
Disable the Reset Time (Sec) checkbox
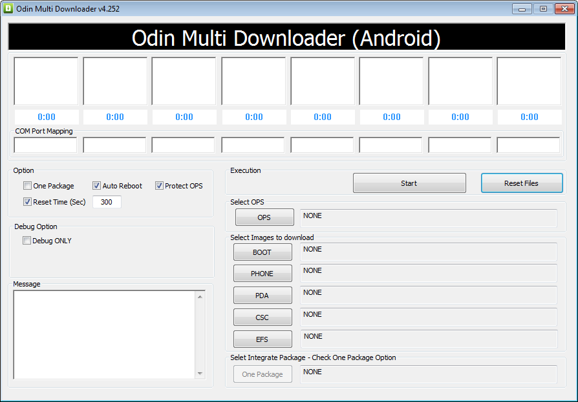click(27, 202)
